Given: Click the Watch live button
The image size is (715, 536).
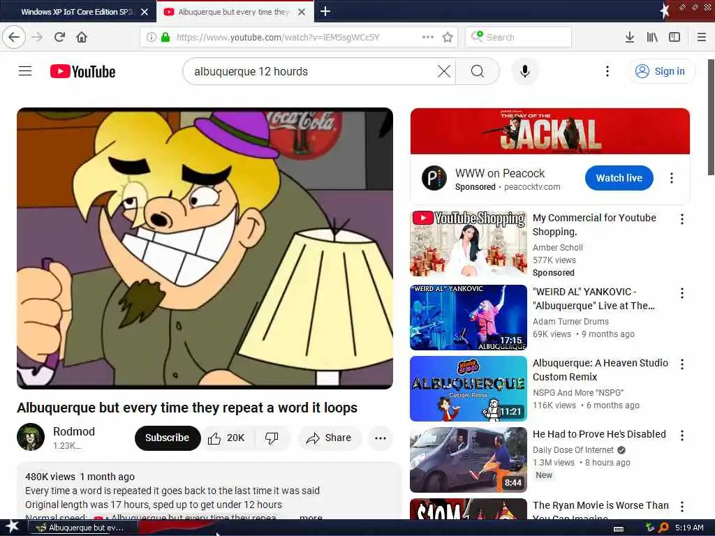Looking at the screenshot, I should (x=619, y=178).
